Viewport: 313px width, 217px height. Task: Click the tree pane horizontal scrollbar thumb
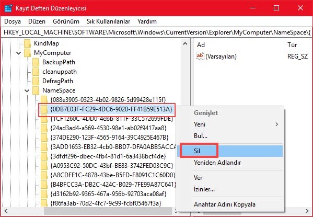click(x=108, y=211)
